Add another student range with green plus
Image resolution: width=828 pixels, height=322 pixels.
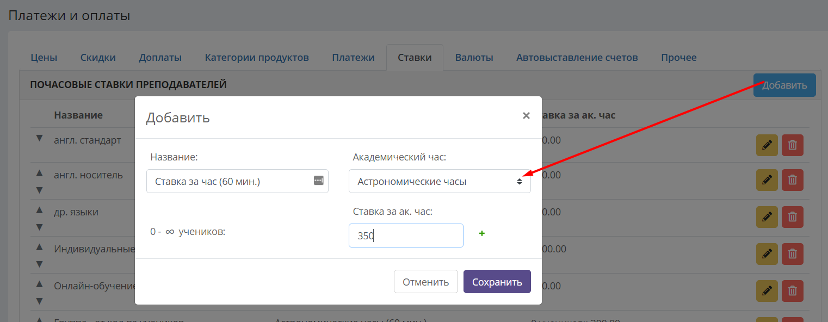click(x=481, y=233)
